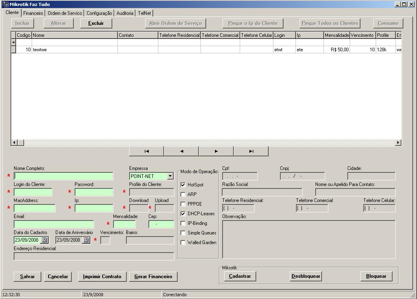
Task: Expand the Empressa dropdown list
Action: click(170, 176)
